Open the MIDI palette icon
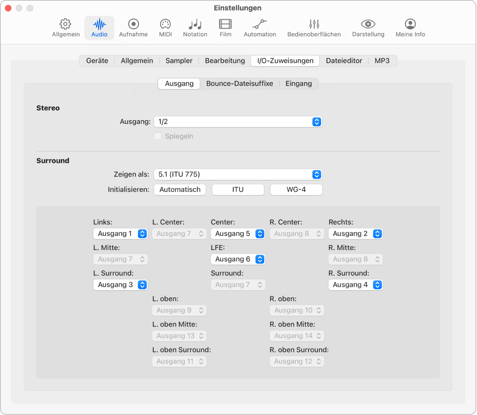 click(165, 24)
